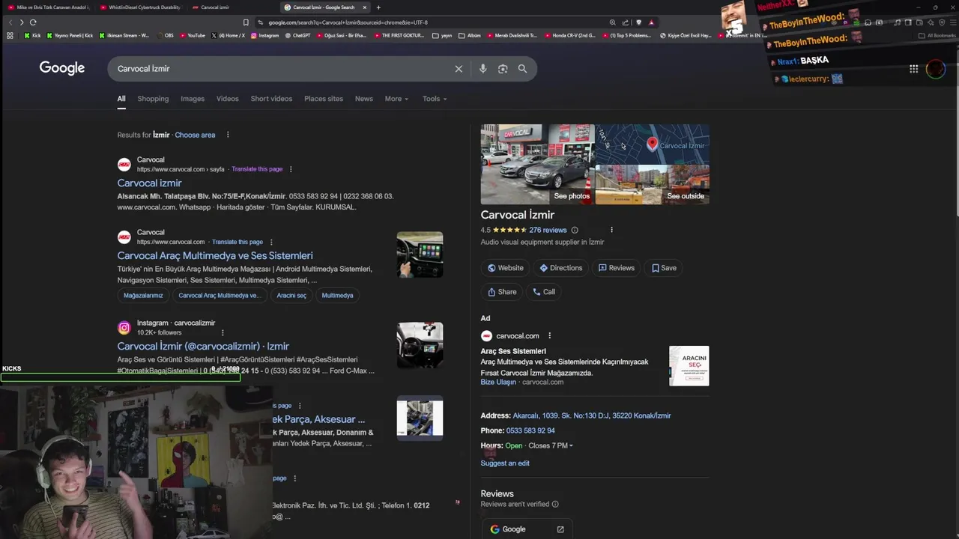The image size is (959, 539).
Task: Open the three-dot menu of the carvocal.com ad
Action: (549, 335)
